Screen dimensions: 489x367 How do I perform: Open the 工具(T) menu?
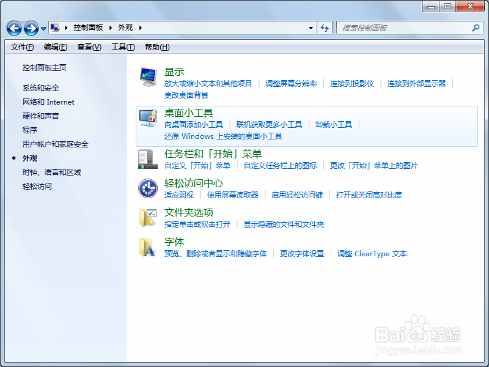click(x=123, y=47)
